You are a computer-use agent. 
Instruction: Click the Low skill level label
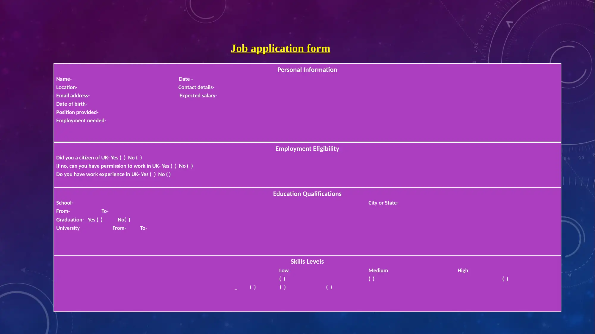coord(284,270)
